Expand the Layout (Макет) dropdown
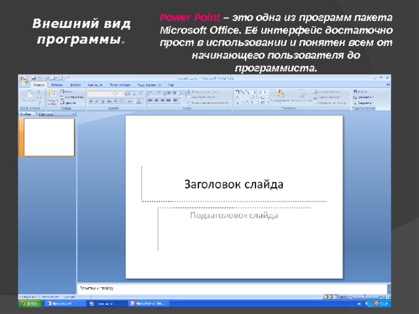 click(x=68, y=92)
